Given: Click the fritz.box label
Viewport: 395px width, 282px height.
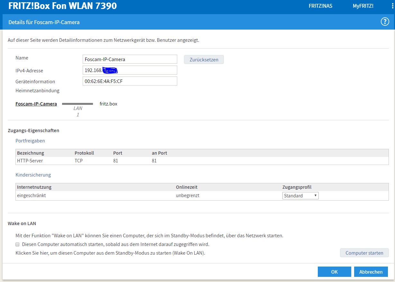Looking at the screenshot, I should click(x=108, y=104).
